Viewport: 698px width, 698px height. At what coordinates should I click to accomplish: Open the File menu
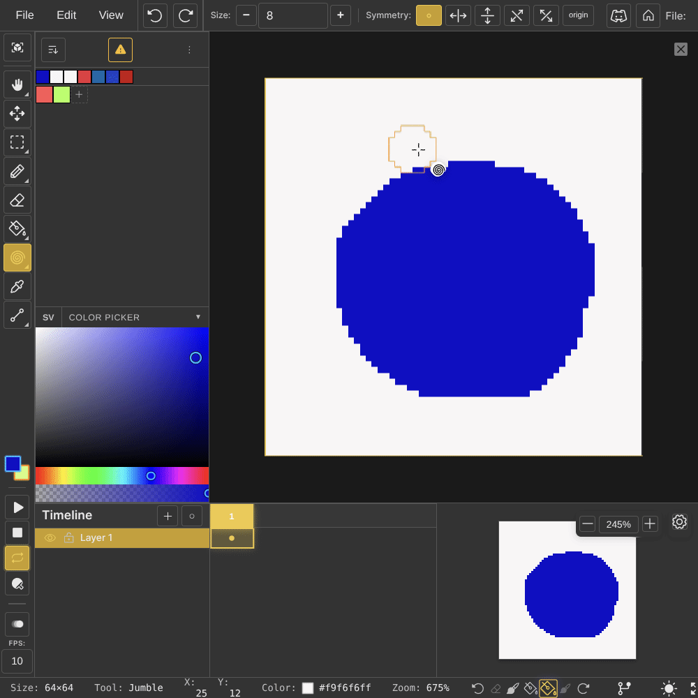click(x=24, y=15)
